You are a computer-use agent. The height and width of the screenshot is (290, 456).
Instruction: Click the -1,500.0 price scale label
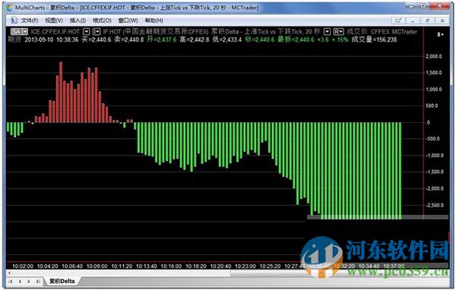coord(435,172)
